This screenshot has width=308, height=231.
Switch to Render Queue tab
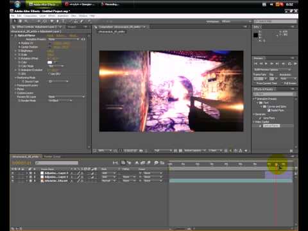[52, 157]
